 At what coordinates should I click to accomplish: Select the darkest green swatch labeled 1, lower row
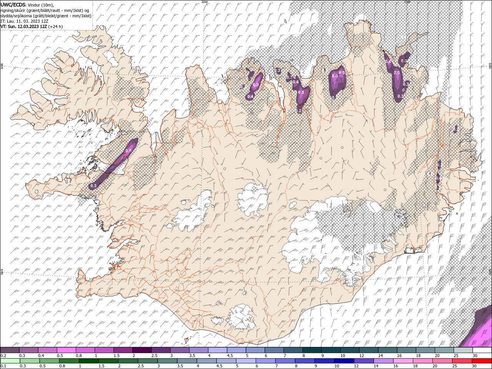(88, 361)
